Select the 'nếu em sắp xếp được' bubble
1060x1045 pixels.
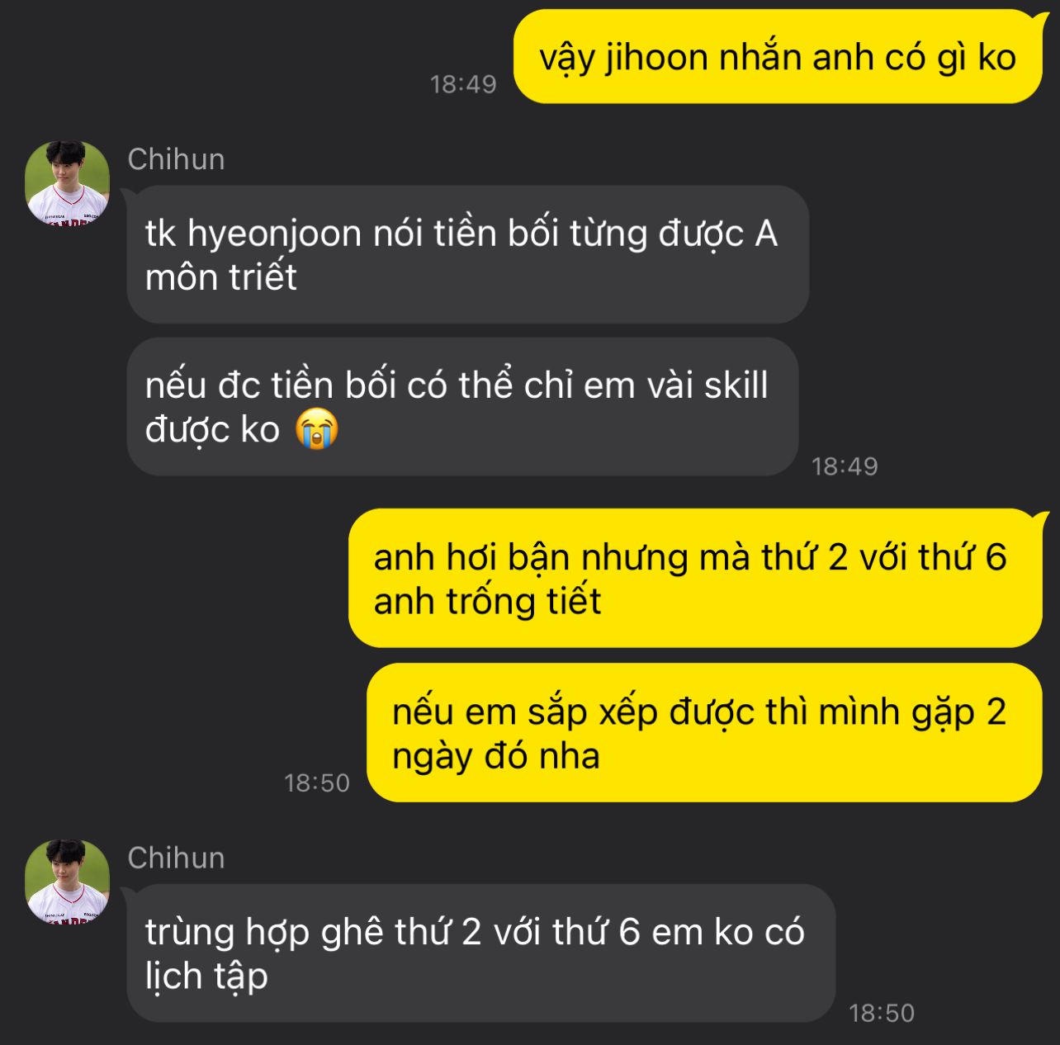pyautogui.click(x=704, y=733)
